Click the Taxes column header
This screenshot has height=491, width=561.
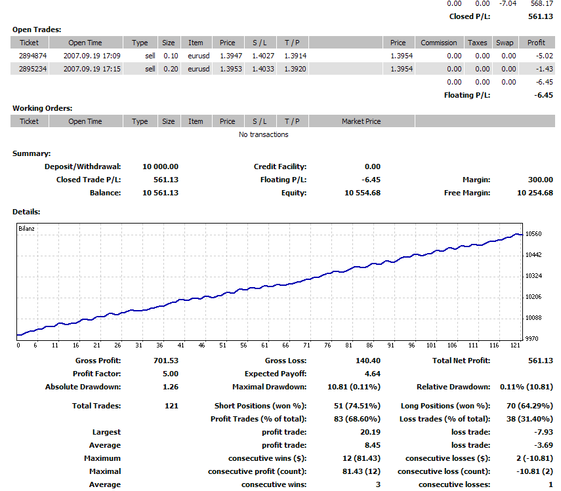pos(477,43)
